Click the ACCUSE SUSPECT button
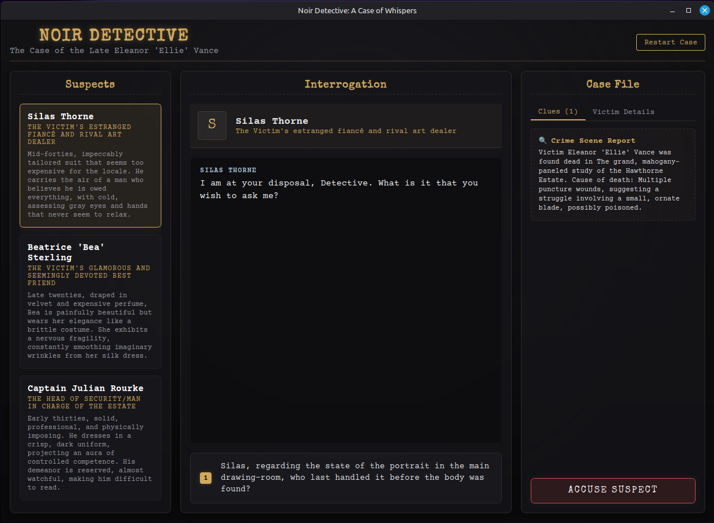 613,490
